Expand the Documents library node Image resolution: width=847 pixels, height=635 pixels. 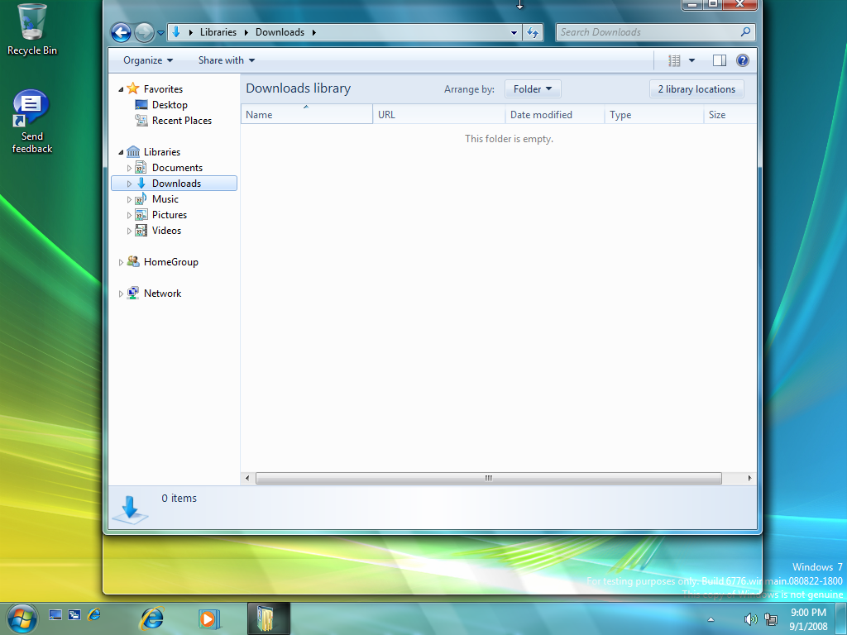tap(129, 168)
